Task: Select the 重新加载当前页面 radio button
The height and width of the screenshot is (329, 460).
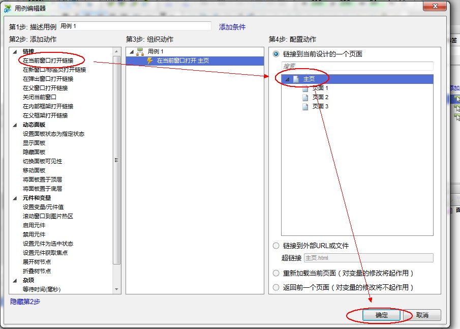Action: click(276, 273)
